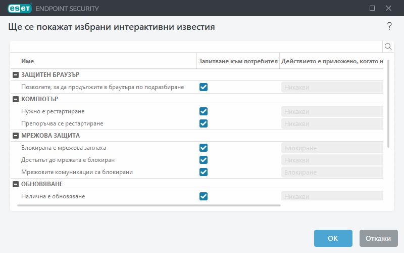Open action dropdown for 'Налична е обновяване'
Viewport: 404px width, 253px height.
(x=332, y=196)
